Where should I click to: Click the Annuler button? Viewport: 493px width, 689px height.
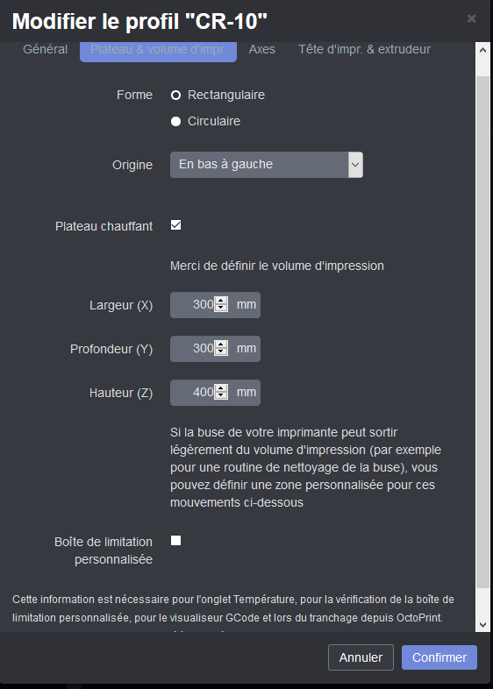(x=361, y=657)
